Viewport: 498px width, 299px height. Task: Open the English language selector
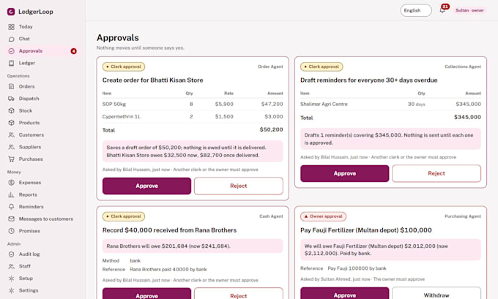point(416,10)
